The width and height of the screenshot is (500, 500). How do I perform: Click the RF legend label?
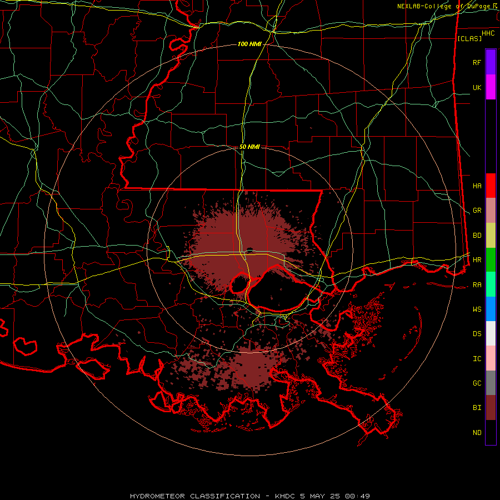pos(477,62)
